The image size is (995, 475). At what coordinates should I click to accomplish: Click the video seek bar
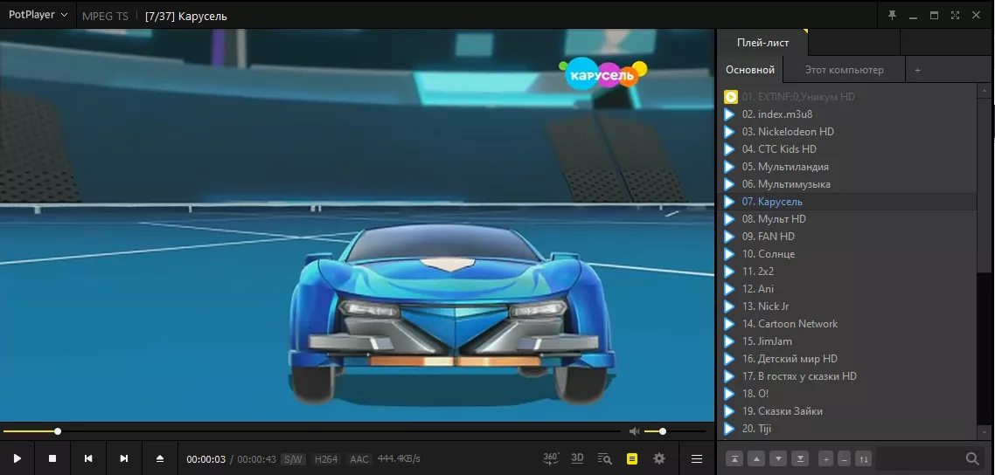click(x=311, y=431)
